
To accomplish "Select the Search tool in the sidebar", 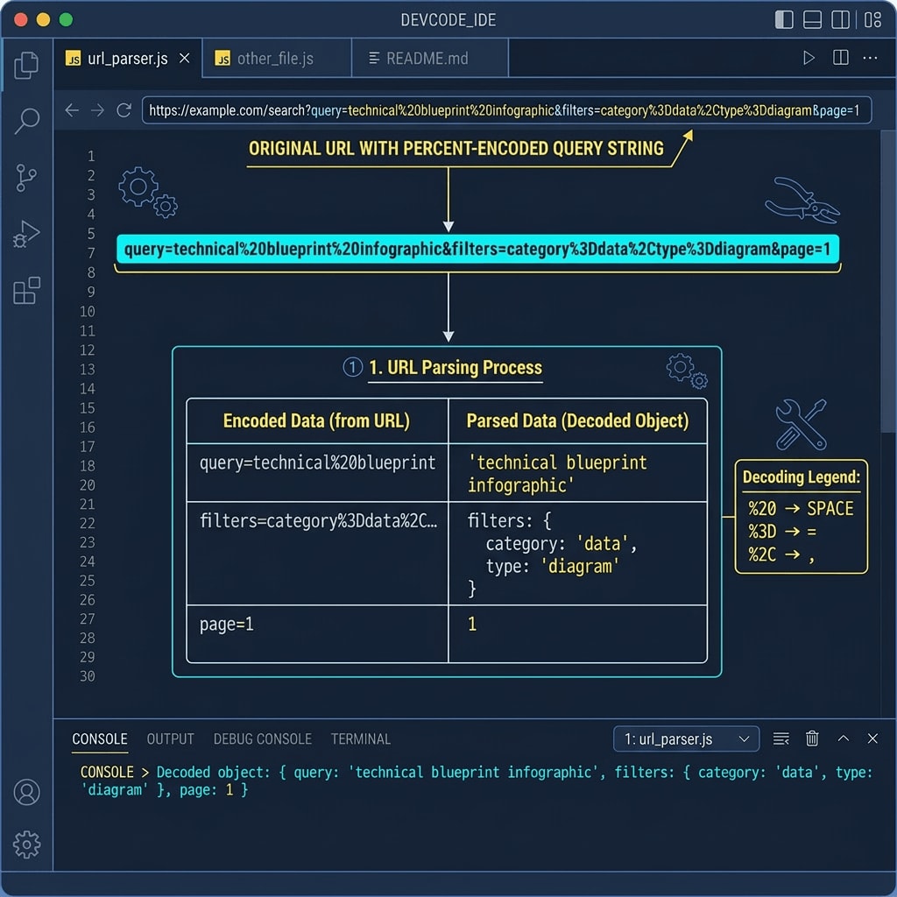I will pos(26,120).
